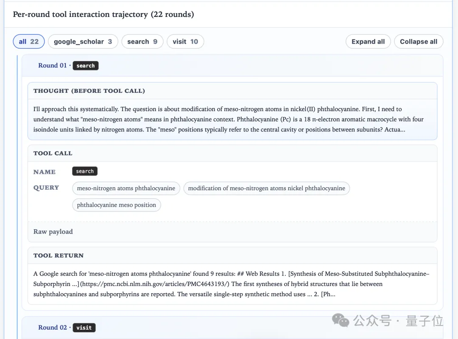Select the "meso-nitrogen atoms phthalocyanine" query chip
The image size is (458, 339).
(x=126, y=188)
